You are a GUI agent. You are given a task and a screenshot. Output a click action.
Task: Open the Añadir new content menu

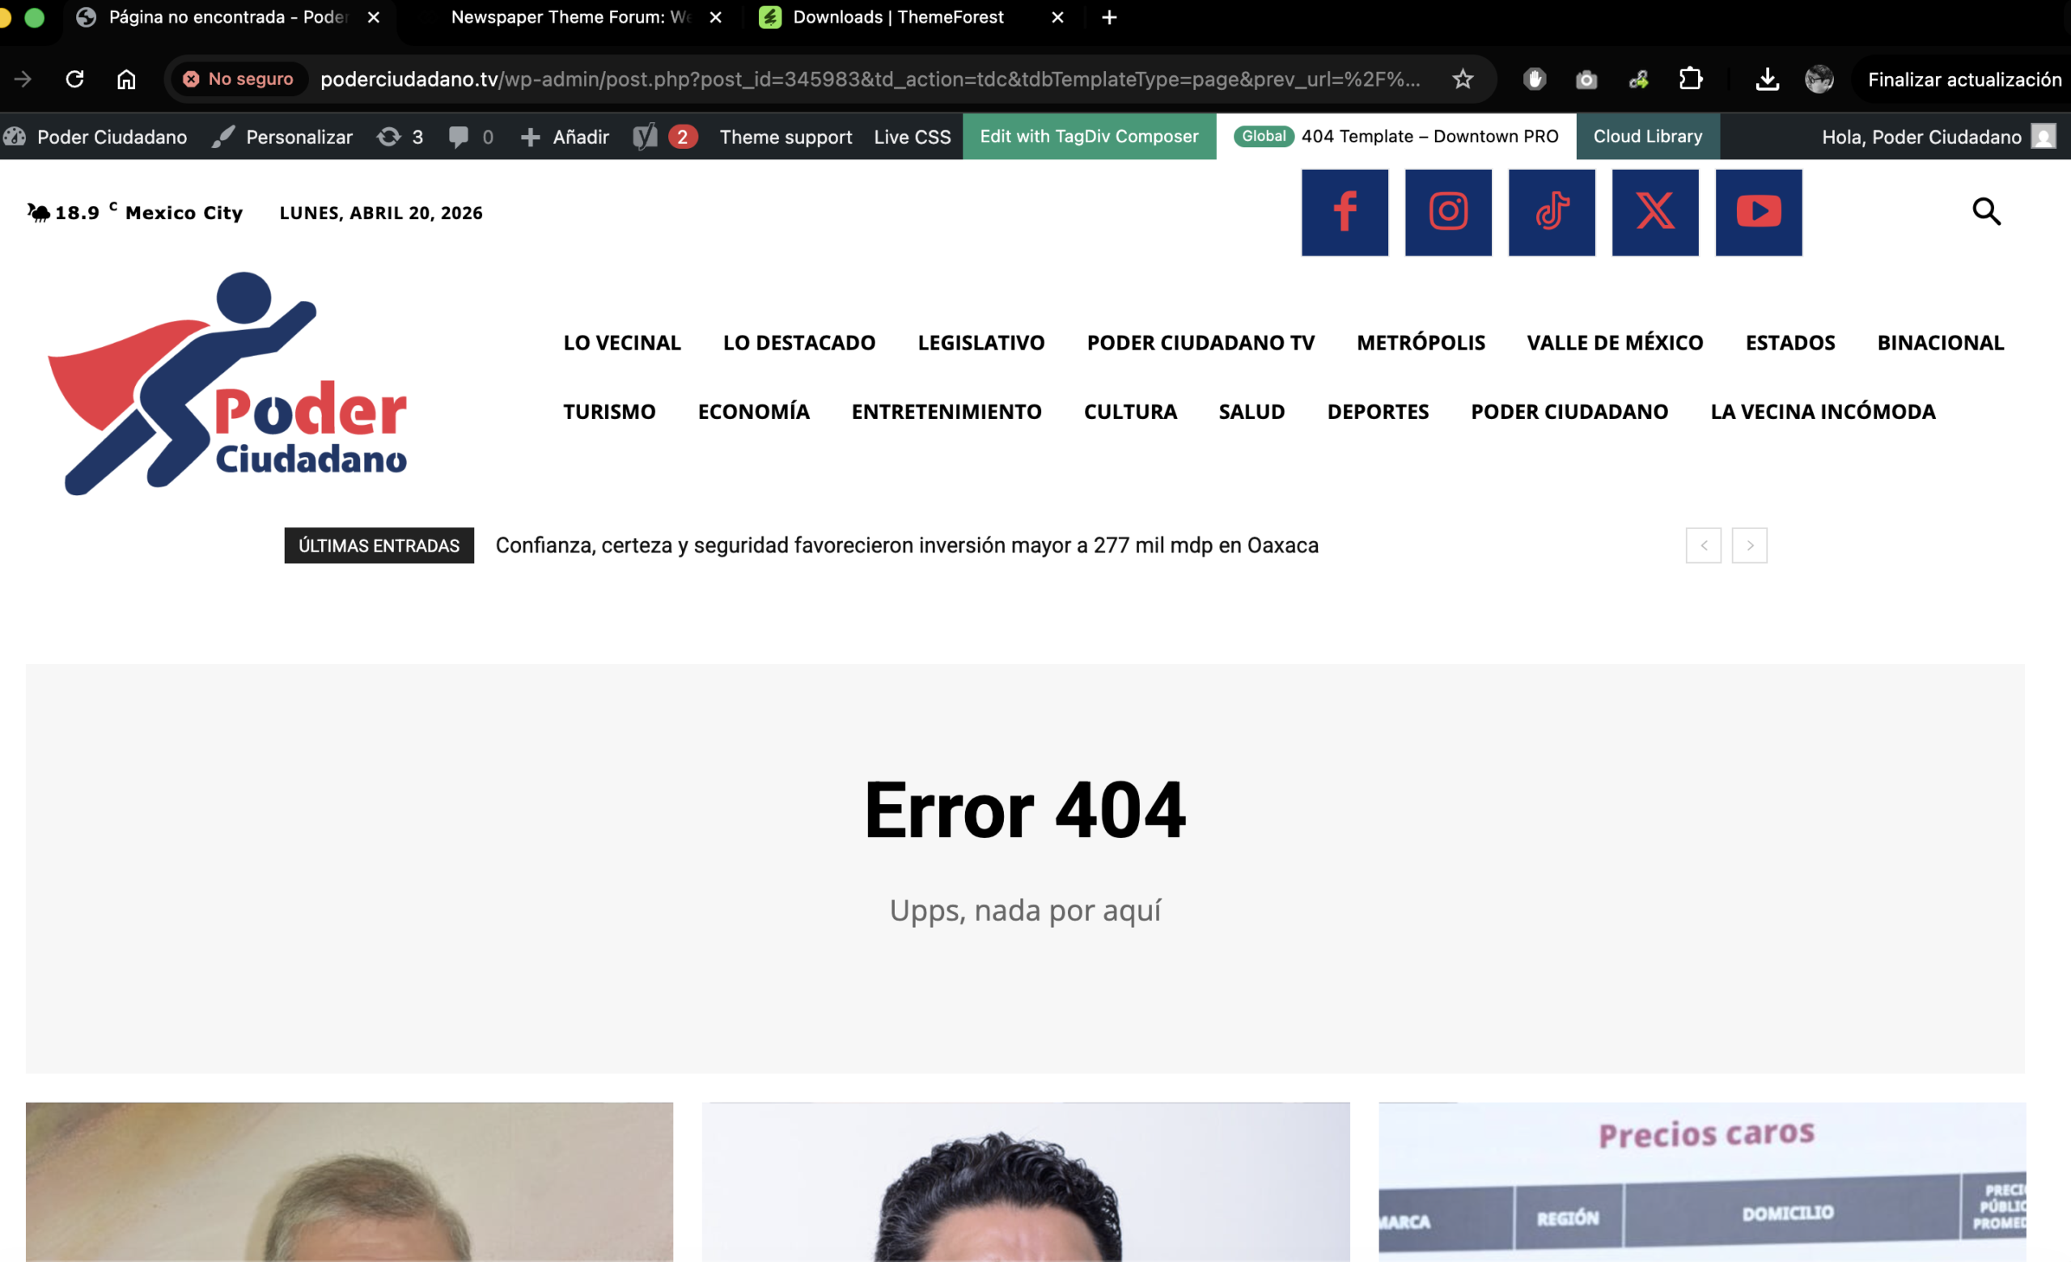(x=565, y=136)
